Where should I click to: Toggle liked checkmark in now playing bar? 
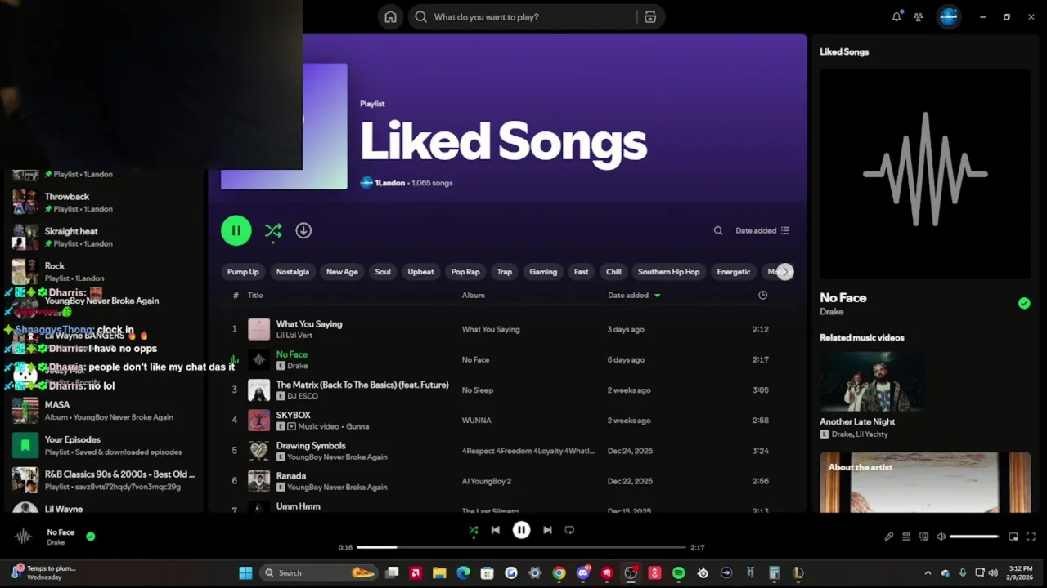pyautogui.click(x=91, y=537)
